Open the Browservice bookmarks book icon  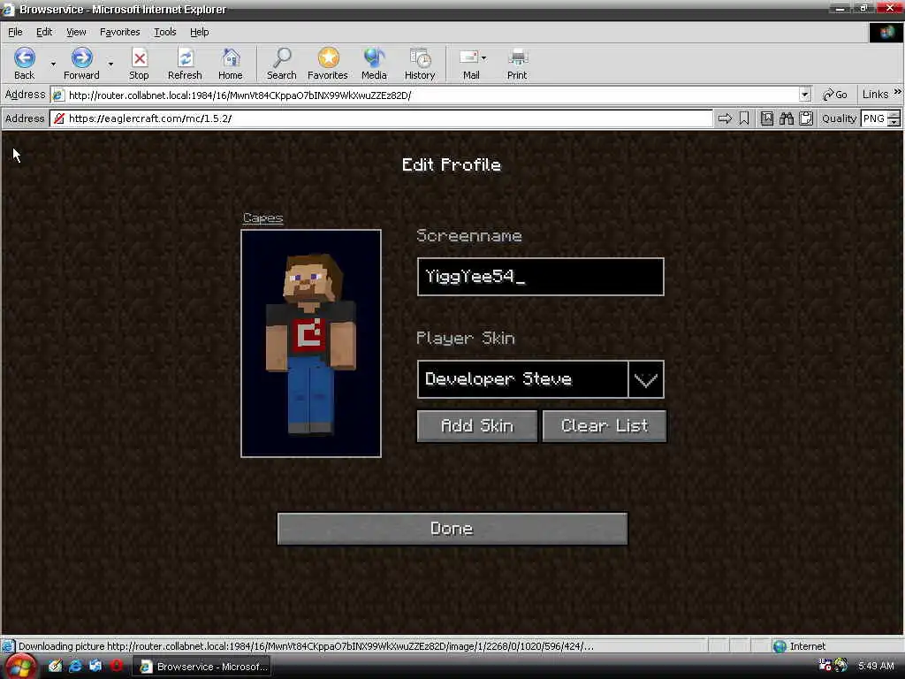(x=766, y=119)
